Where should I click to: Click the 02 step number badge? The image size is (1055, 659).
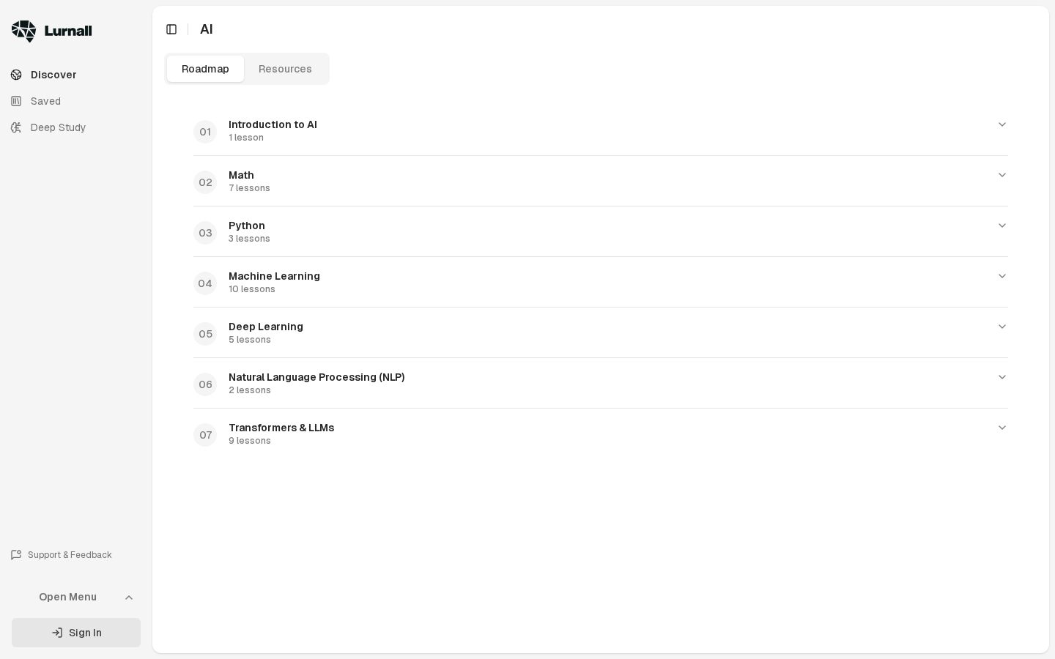point(205,182)
